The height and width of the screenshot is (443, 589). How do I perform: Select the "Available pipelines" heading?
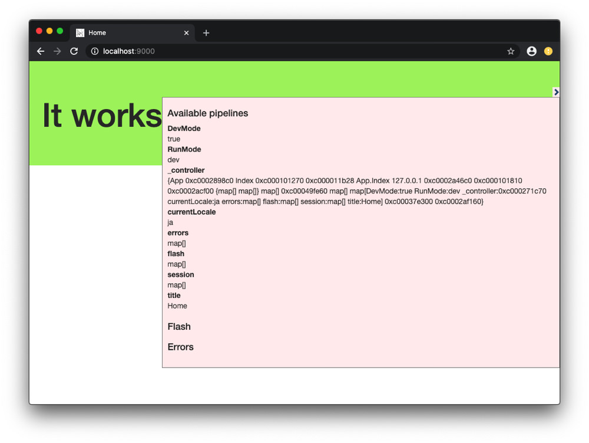click(207, 113)
